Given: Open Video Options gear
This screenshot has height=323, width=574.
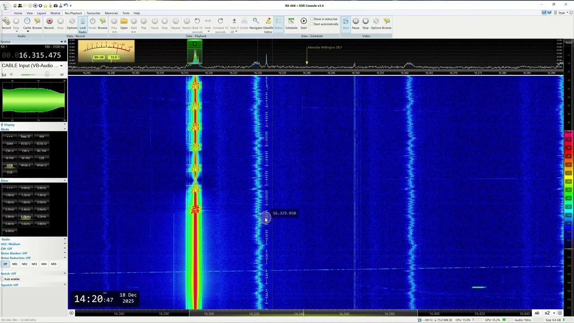Looking at the screenshot, I should click(x=376, y=23).
